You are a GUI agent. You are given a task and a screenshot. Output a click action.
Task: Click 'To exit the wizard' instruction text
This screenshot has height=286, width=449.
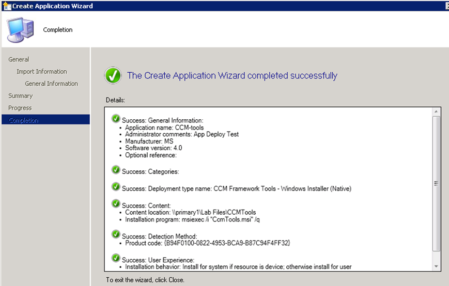point(145,280)
